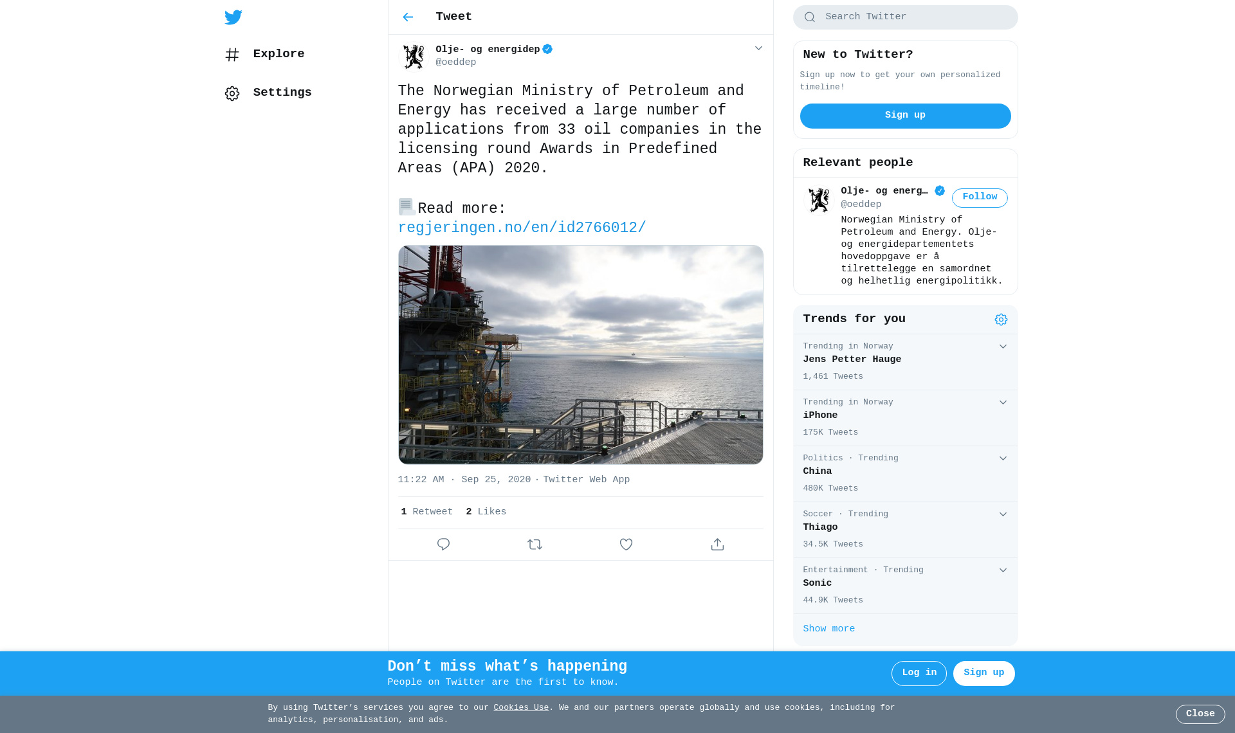Open options chevron for iPhone trend

point(1003,403)
